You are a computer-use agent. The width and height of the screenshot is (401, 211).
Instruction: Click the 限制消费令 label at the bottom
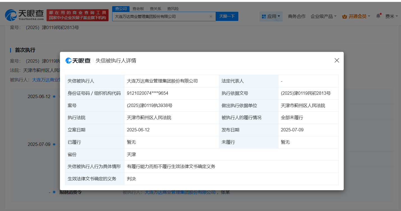70,192
